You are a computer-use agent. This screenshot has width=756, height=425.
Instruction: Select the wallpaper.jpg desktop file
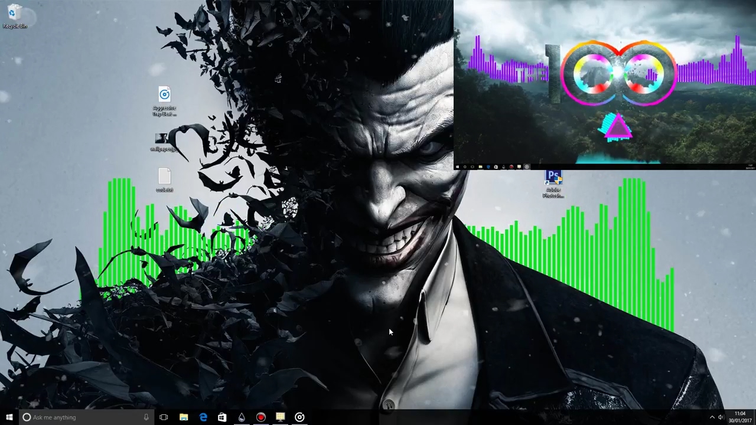[163, 142]
